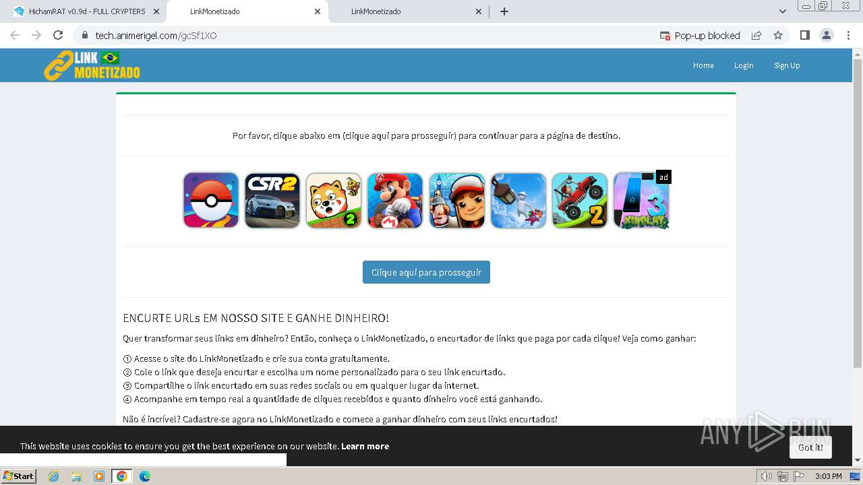Click the LinkMonetizado logo
The height and width of the screenshot is (485, 863).
(x=92, y=65)
